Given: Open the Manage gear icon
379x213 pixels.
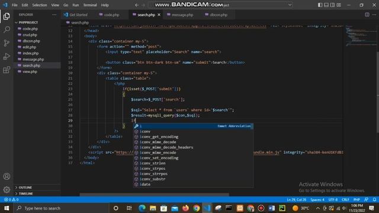Looking at the screenshot, I should [7, 190].
